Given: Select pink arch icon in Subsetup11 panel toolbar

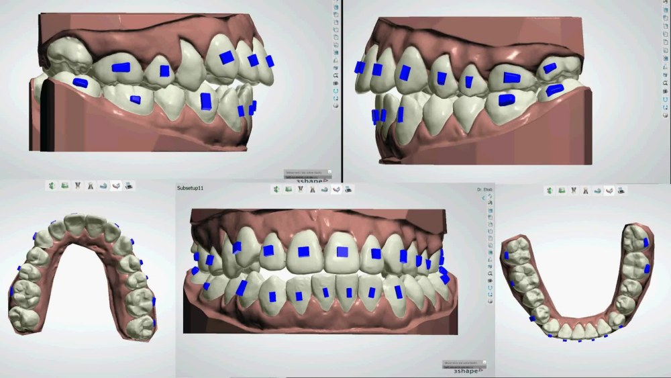Looking at the screenshot, I should tap(337, 189).
